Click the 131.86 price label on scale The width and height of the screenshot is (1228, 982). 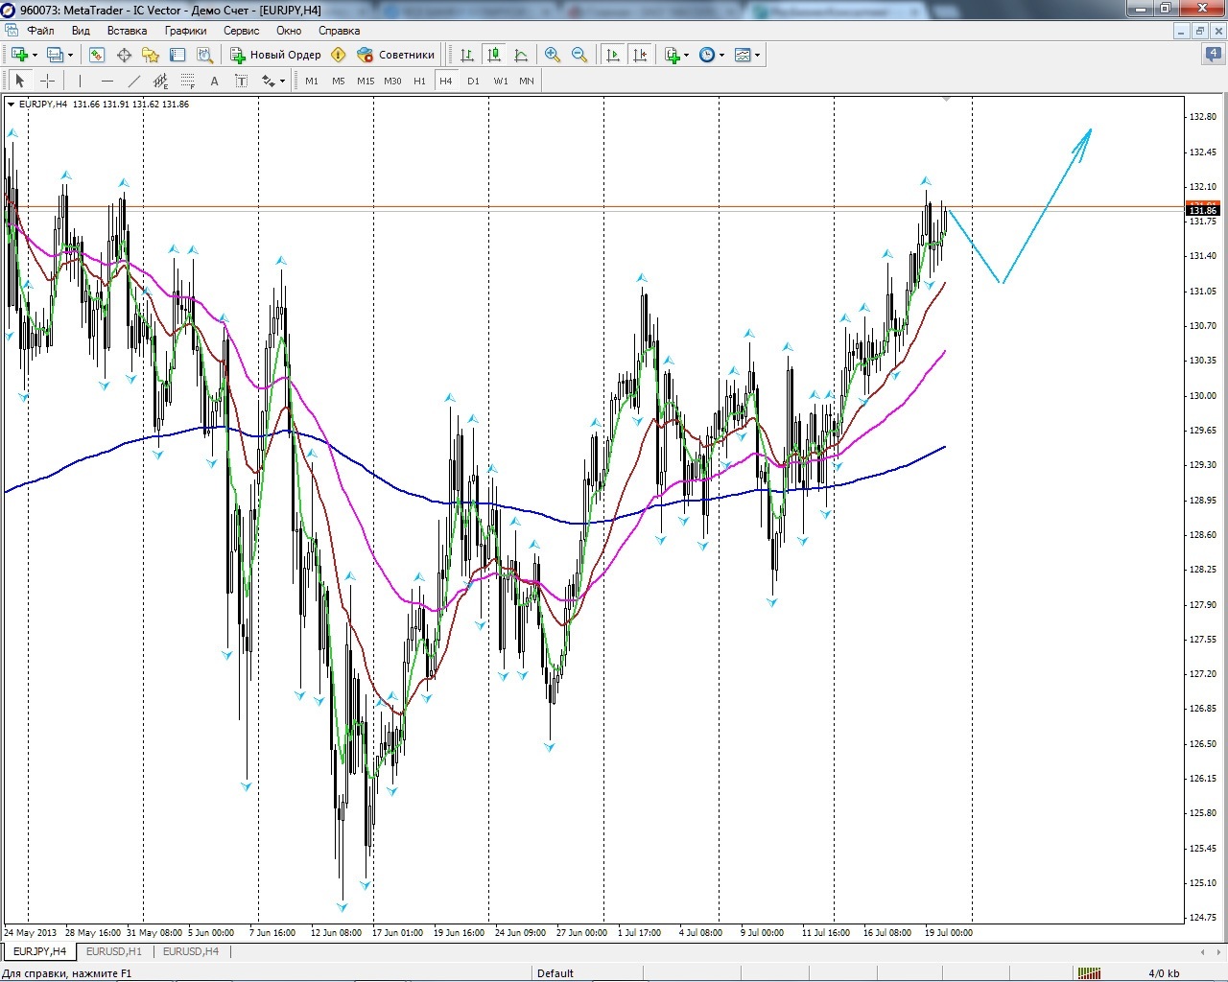pos(1202,210)
